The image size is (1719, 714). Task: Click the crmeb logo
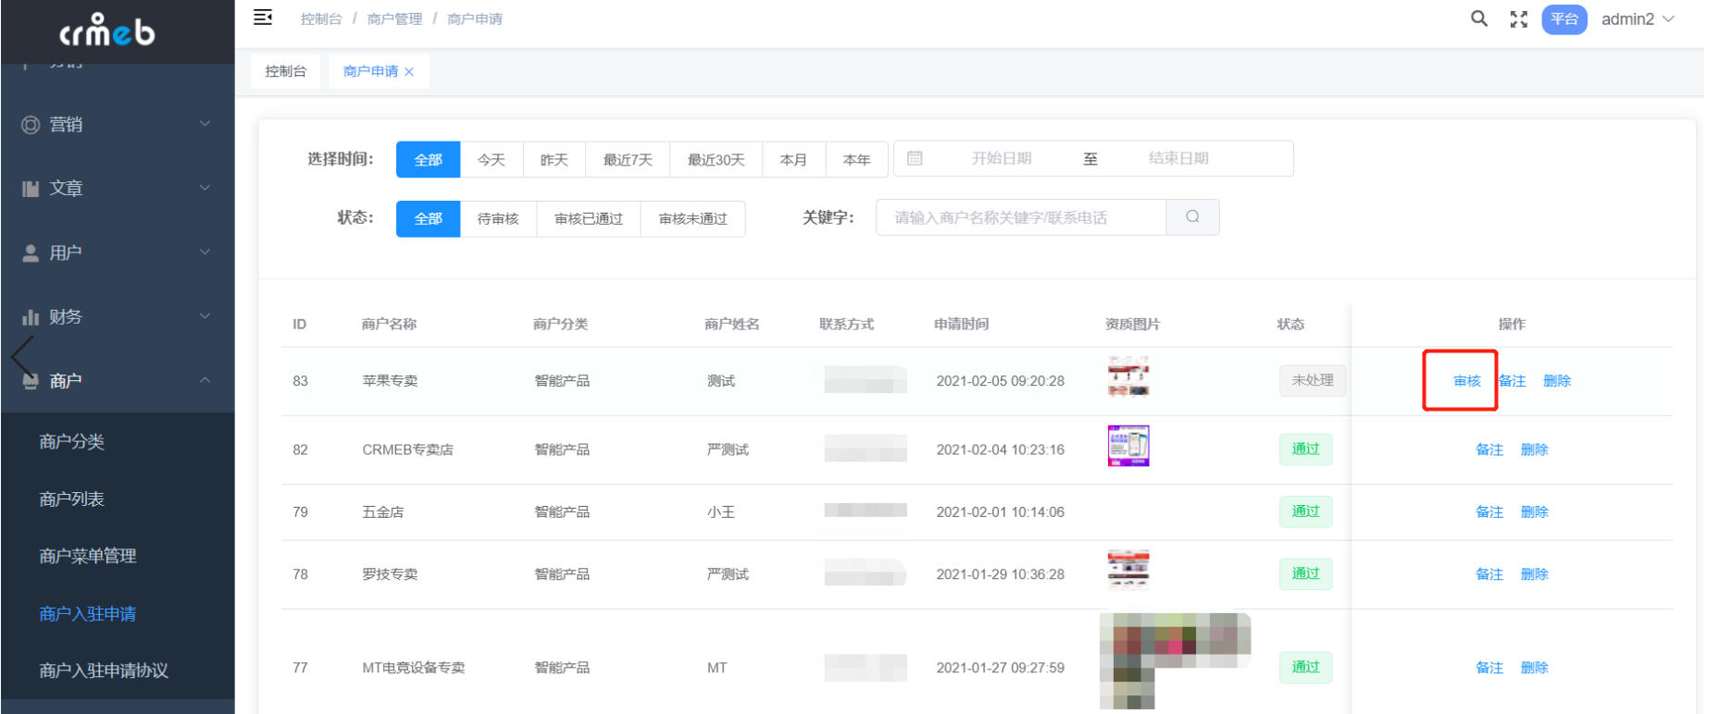pos(107,31)
